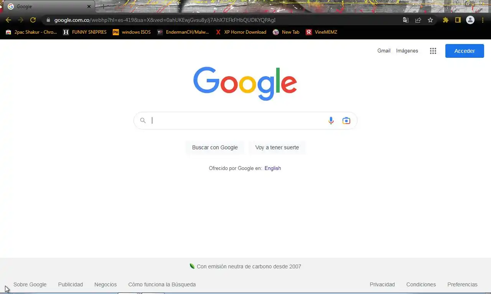Open the Privacidad footer link
The width and height of the screenshot is (491, 294).
pos(382,284)
